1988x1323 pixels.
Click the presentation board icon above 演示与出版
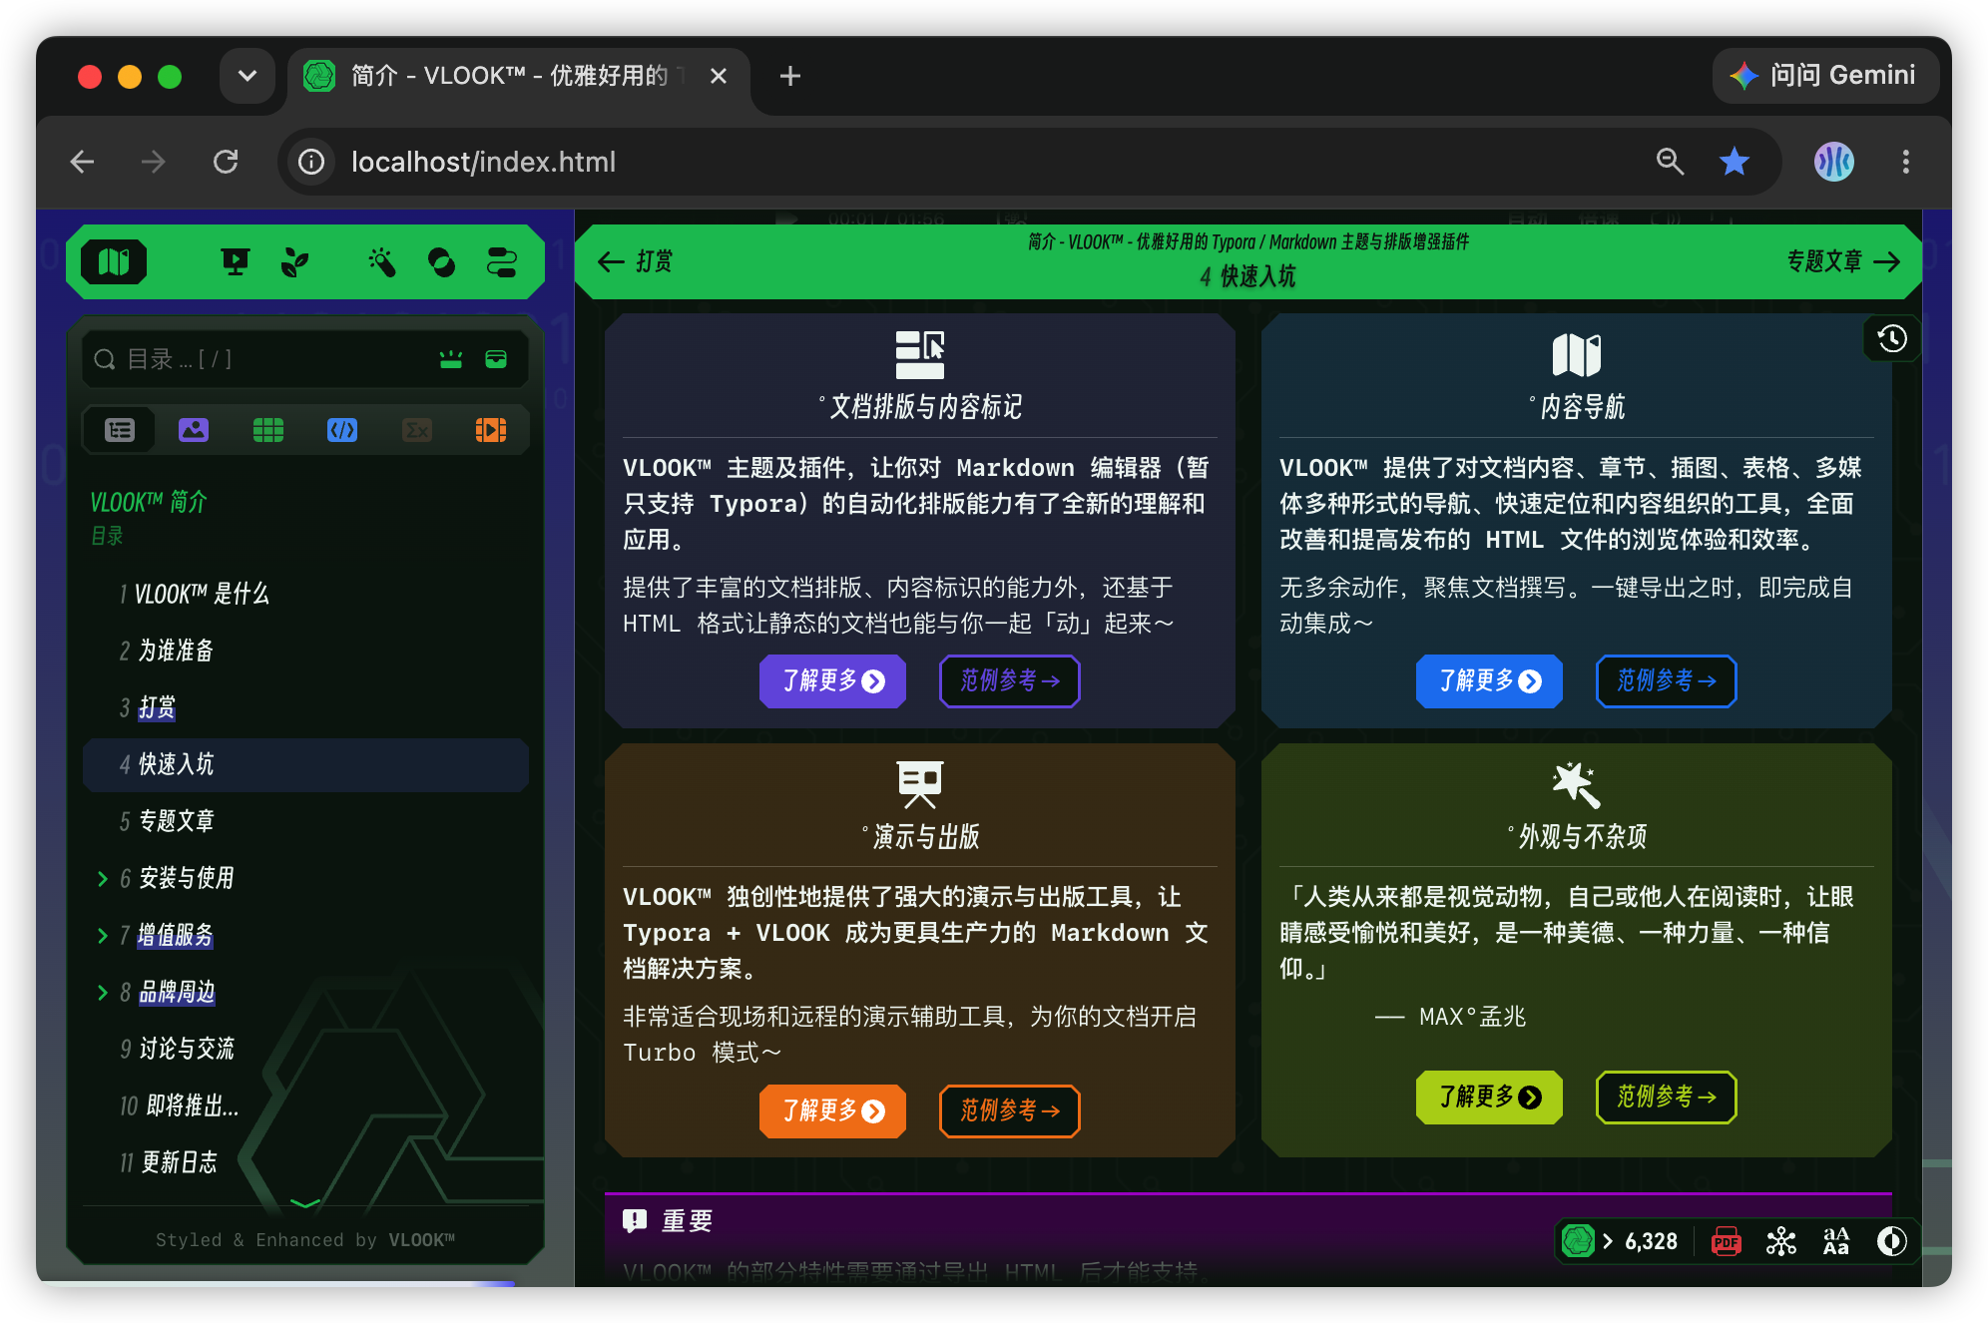[x=919, y=784]
